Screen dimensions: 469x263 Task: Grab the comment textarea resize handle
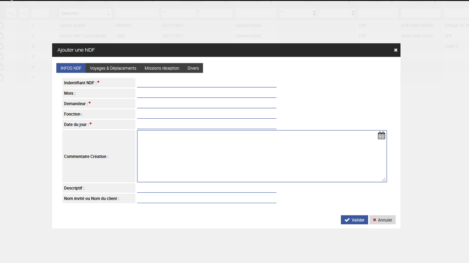[x=383, y=179]
